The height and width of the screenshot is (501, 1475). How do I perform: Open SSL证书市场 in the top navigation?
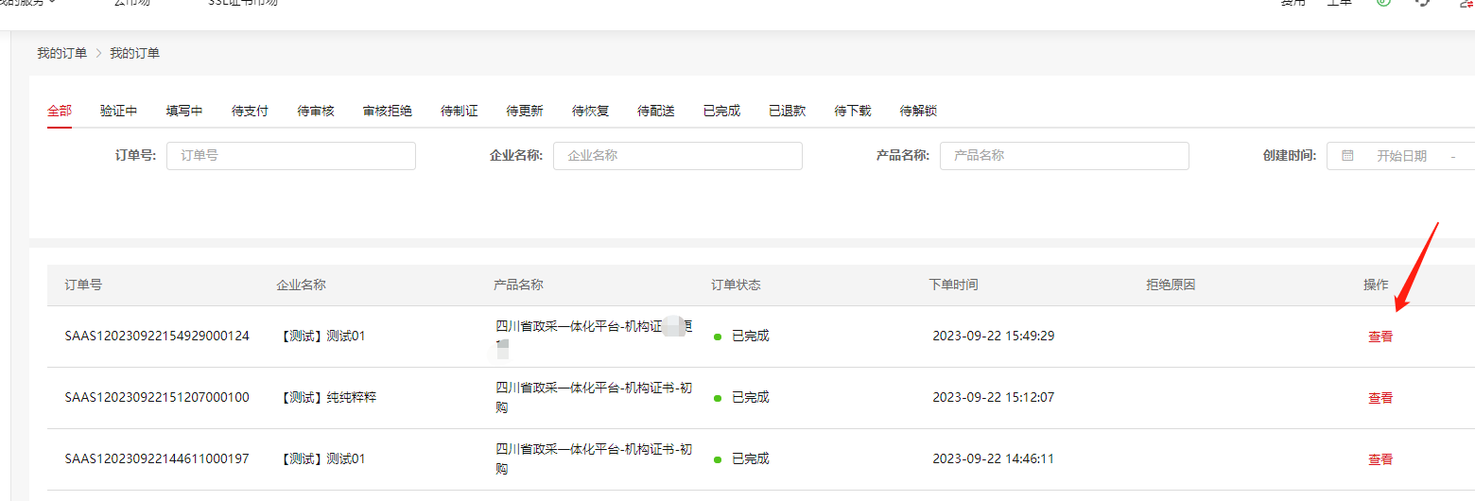(243, 3)
